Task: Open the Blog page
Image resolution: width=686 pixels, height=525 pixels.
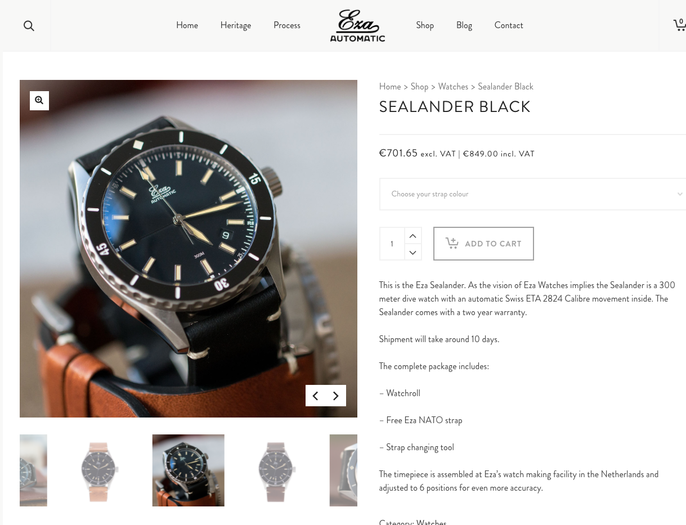Action: [x=464, y=25]
